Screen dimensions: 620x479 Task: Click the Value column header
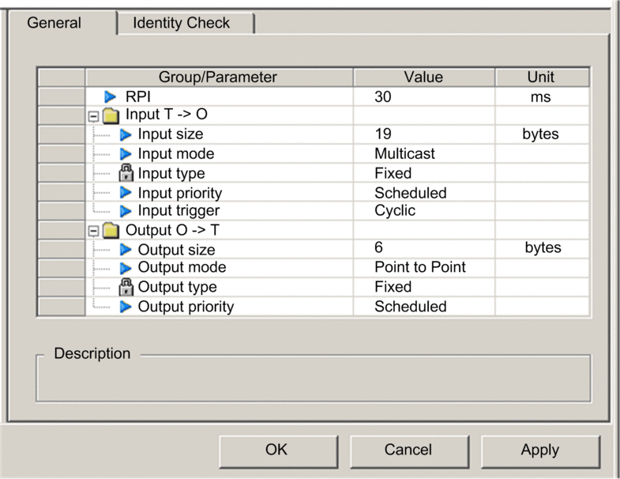click(423, 77)
